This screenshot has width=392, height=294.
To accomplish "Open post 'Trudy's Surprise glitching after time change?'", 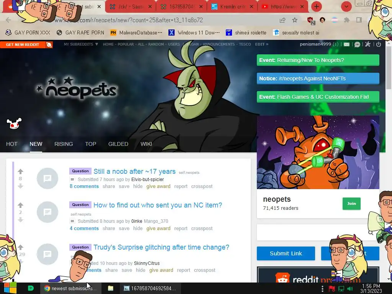I will point(161,247).
